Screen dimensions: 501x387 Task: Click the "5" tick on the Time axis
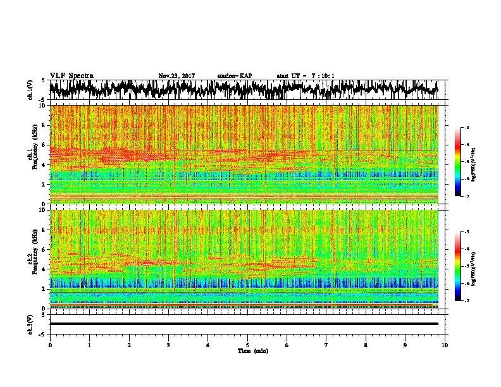coord(247,345)
